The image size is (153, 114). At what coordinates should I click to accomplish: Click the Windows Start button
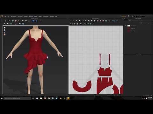(x=2, y=98)
